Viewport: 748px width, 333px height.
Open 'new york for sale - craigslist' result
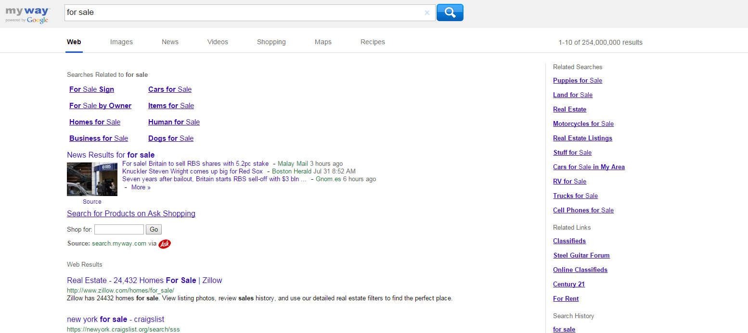coord(116,320)
